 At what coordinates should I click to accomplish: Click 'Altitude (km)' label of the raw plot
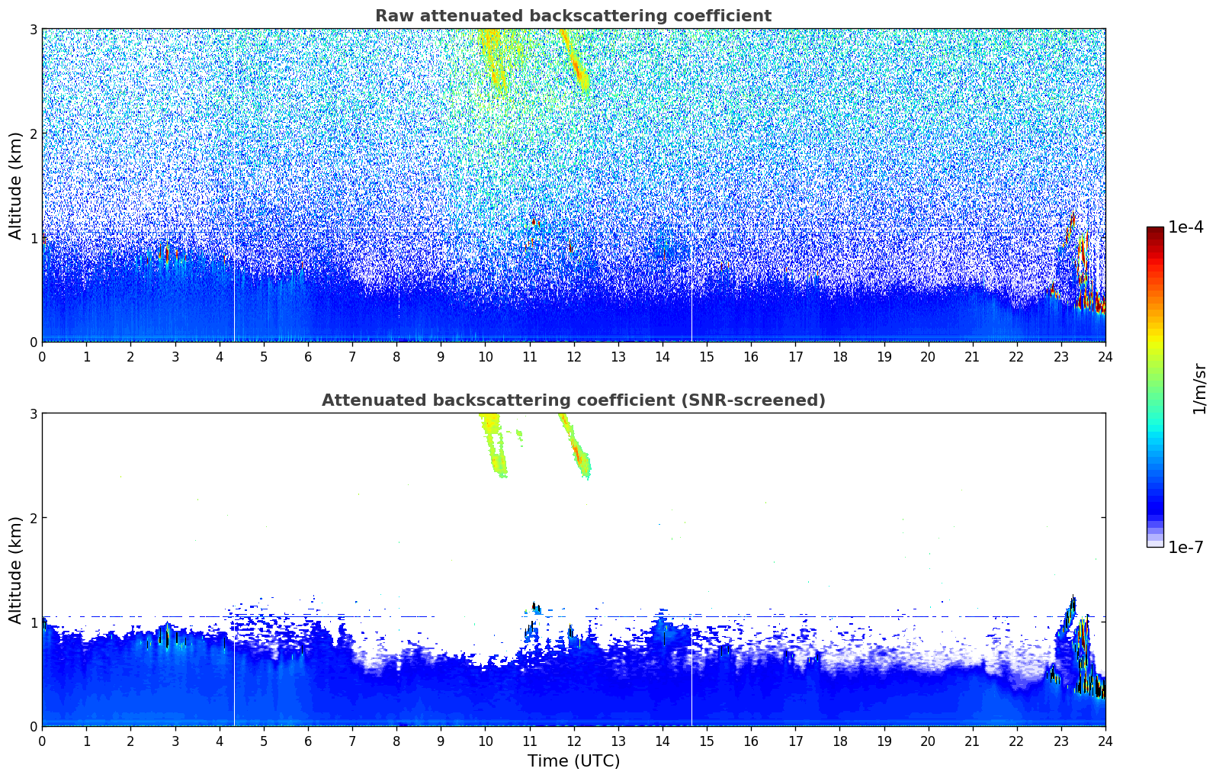tap(16, 185)
